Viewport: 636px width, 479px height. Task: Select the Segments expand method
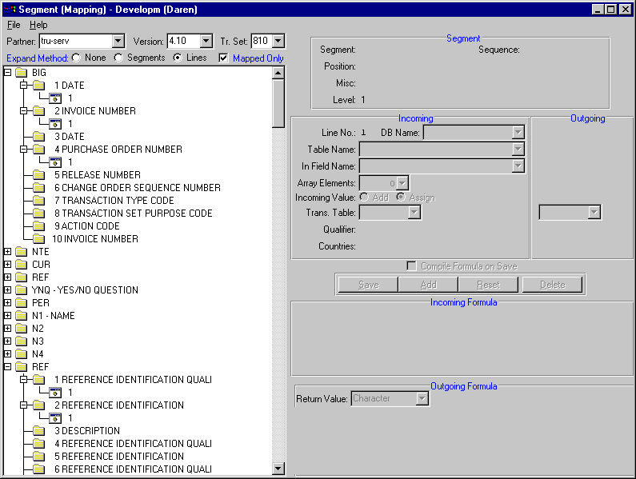pyautogui.click(x=118, y=58)
